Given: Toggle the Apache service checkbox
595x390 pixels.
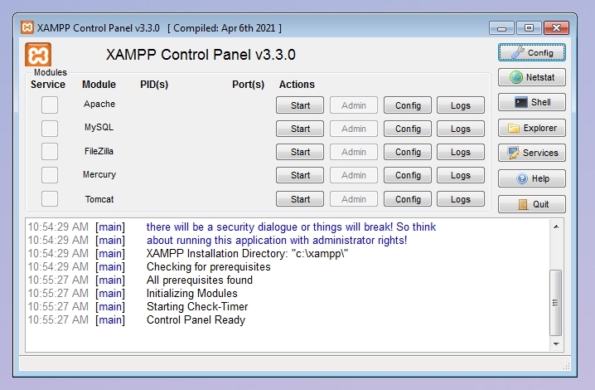Looking at the screenshot, I should [50, 105].
